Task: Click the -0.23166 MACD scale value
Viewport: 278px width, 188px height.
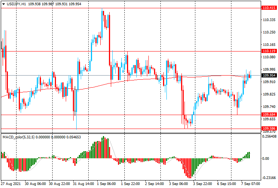Action: [x=269, y=178]
